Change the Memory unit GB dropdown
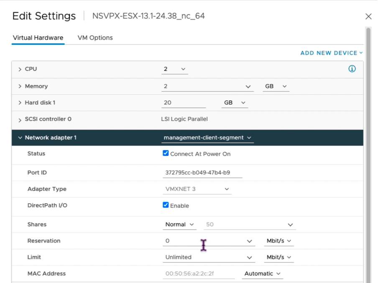This screenshot has width=378, height=283. [x=276, y=86]
